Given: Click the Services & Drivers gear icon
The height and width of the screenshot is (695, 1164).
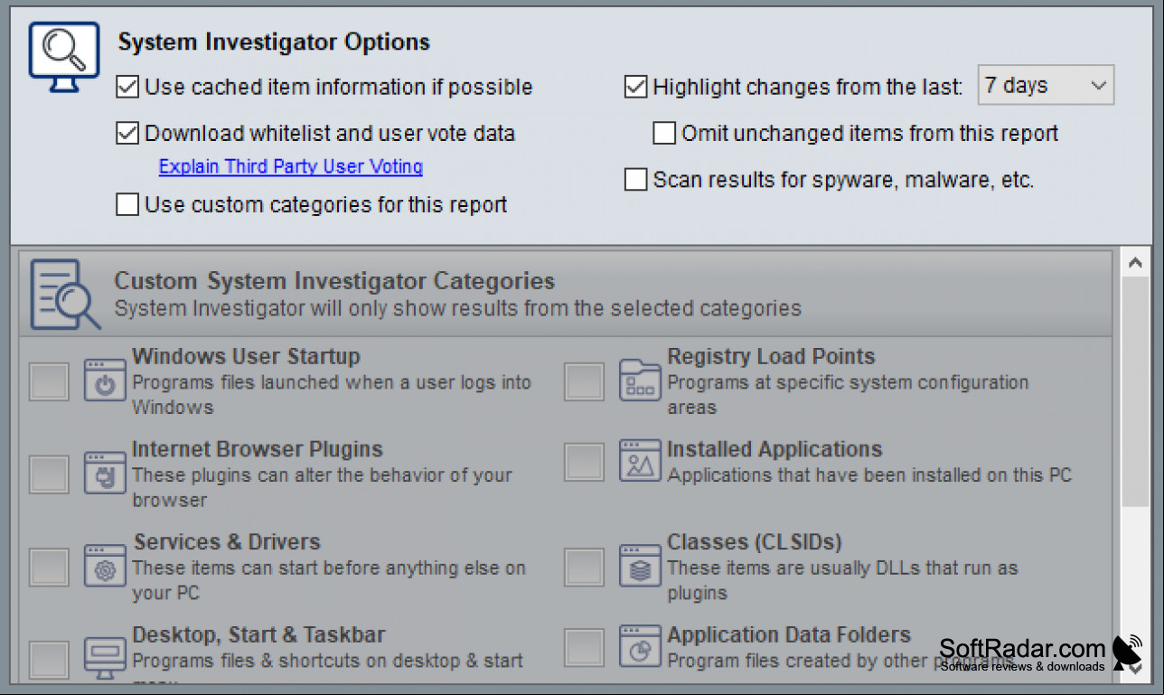Looking at the screenshot, I should click(105, 566).
